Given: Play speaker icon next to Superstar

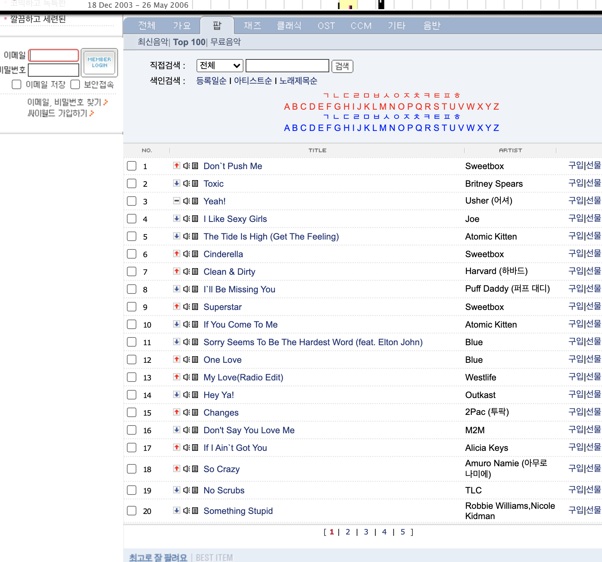Looking at the screenshot, I should click(x=186, y=307).
